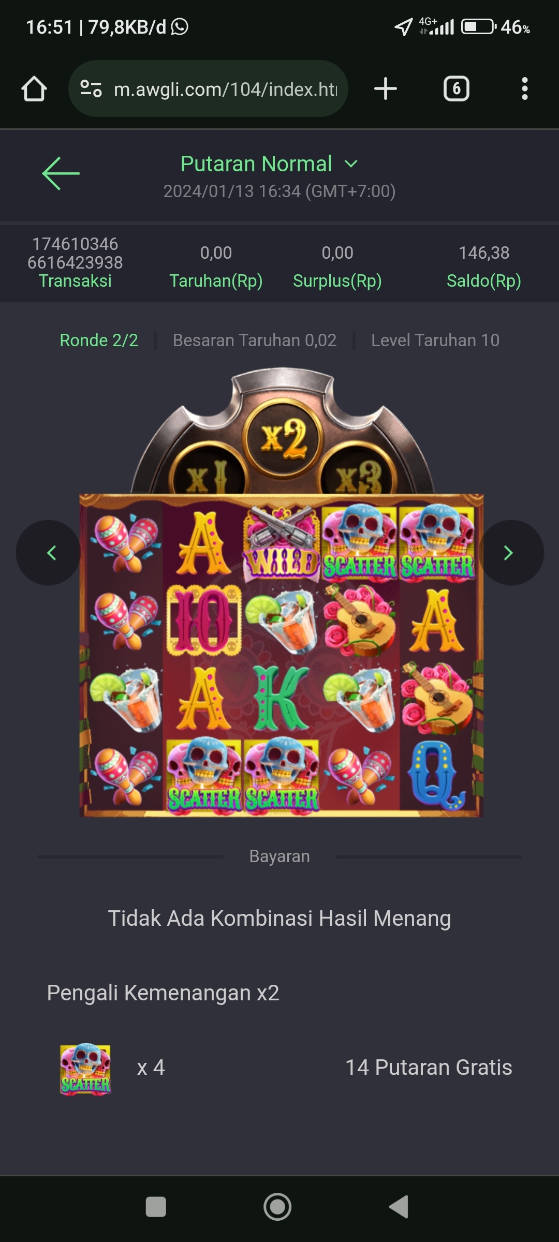Expand the Putaran Normal dropdown

269,164
